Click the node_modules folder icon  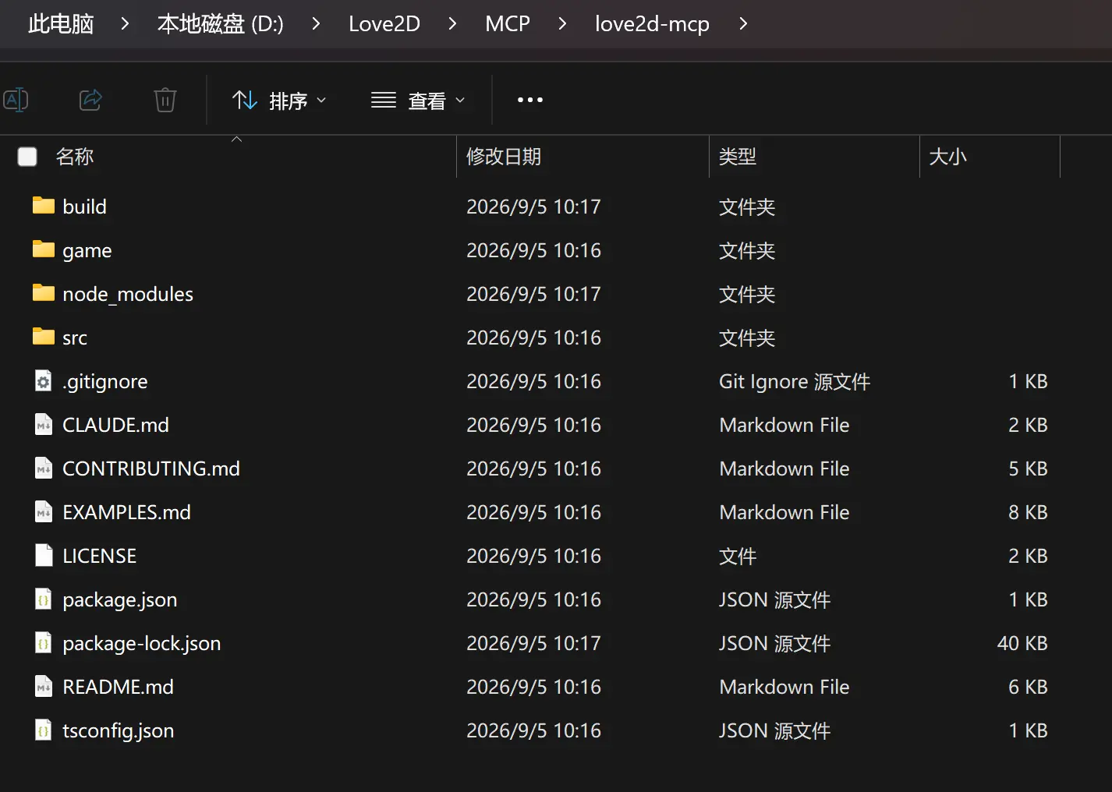pyautogui.click(x=44, y=293)
